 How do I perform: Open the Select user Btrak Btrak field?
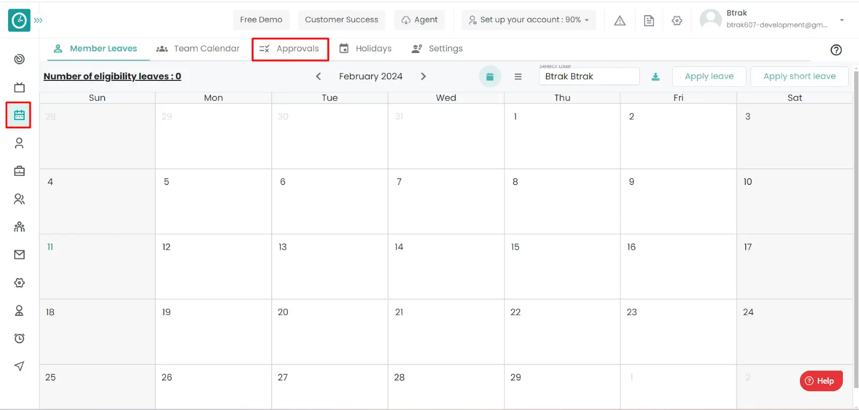(589, 76)
